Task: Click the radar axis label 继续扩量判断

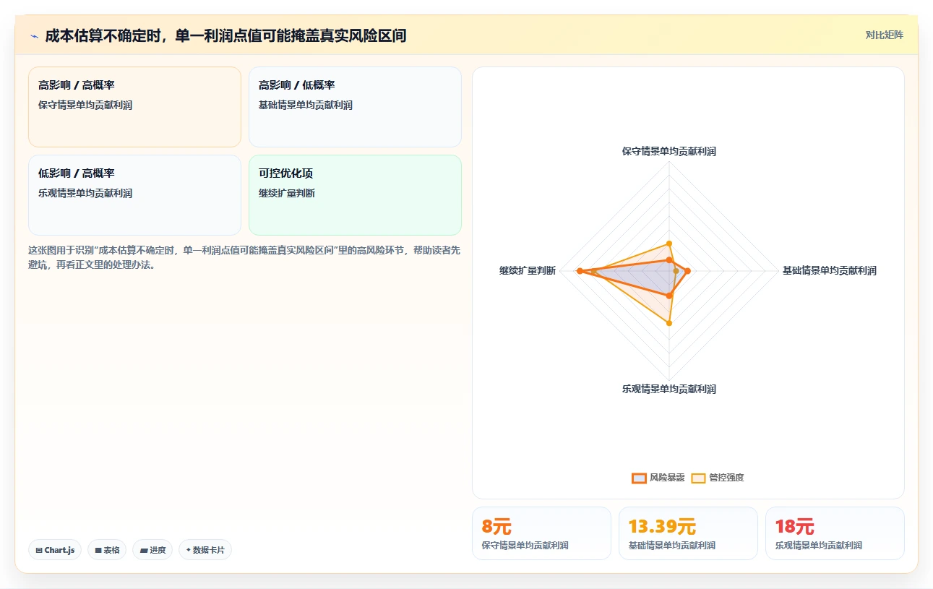Action: coord(528,270)
